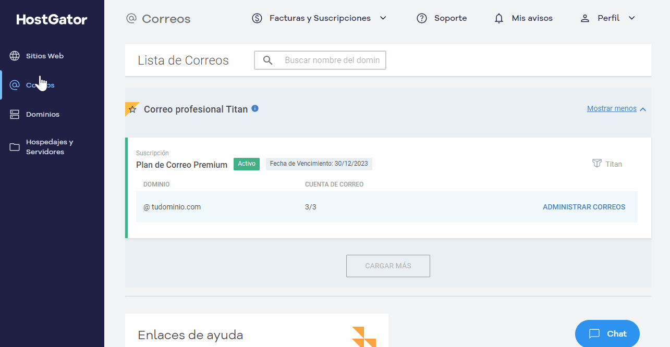Click the @ icon in the Correos header
This screenshot has width=670, height=347.
point(131,18)
